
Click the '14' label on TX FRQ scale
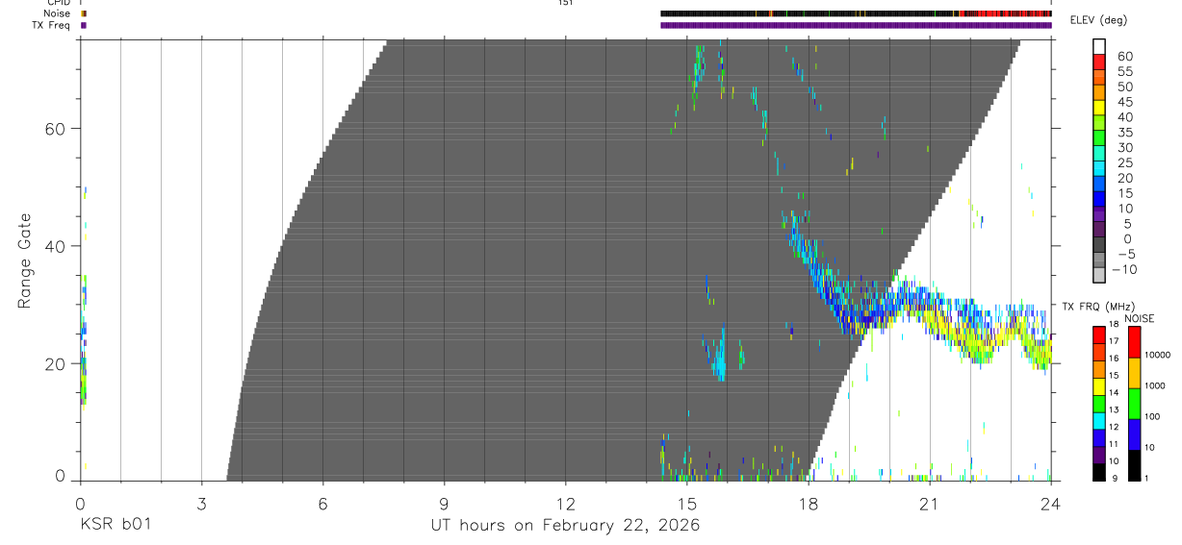coord(1114,393)
